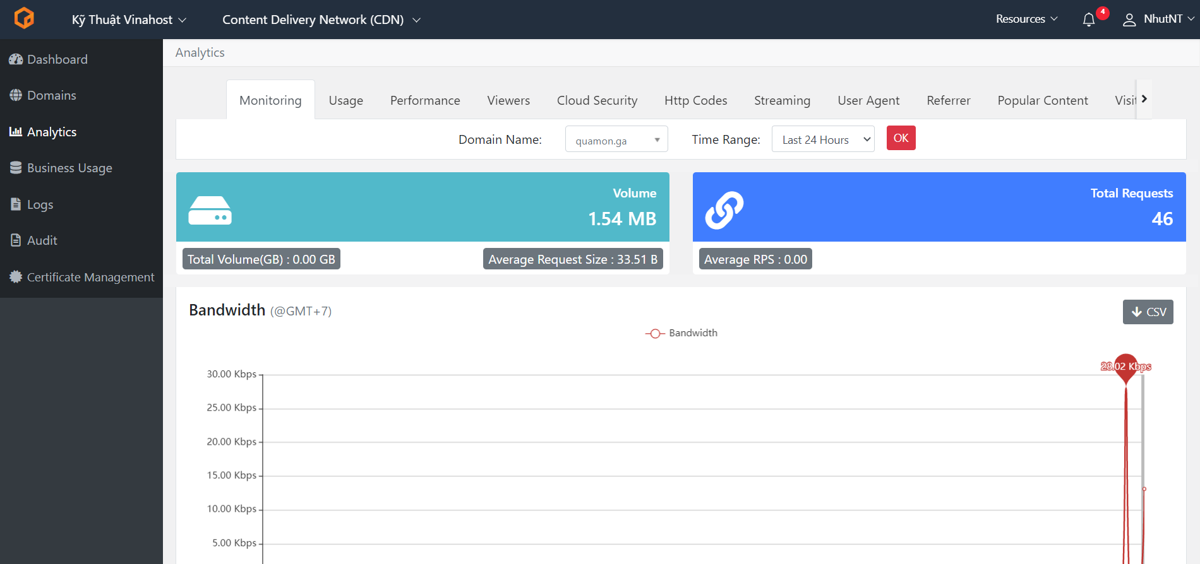Click the 28.02 Kbps peak marker
This screenshot has width=1200, height=564.
click(1125, 367)
